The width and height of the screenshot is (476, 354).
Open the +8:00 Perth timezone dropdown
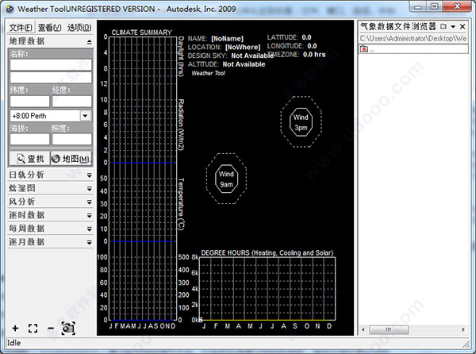[x=86, y=116]
